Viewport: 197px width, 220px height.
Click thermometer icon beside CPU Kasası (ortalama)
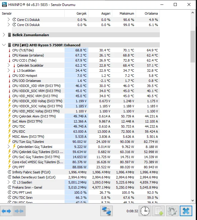point(10,55)
